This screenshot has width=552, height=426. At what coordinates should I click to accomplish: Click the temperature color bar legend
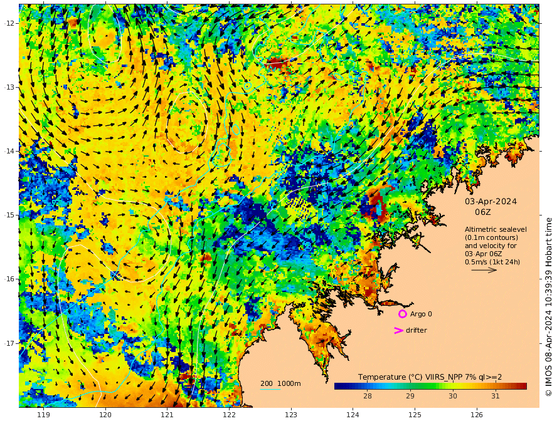tap(430, 386)
